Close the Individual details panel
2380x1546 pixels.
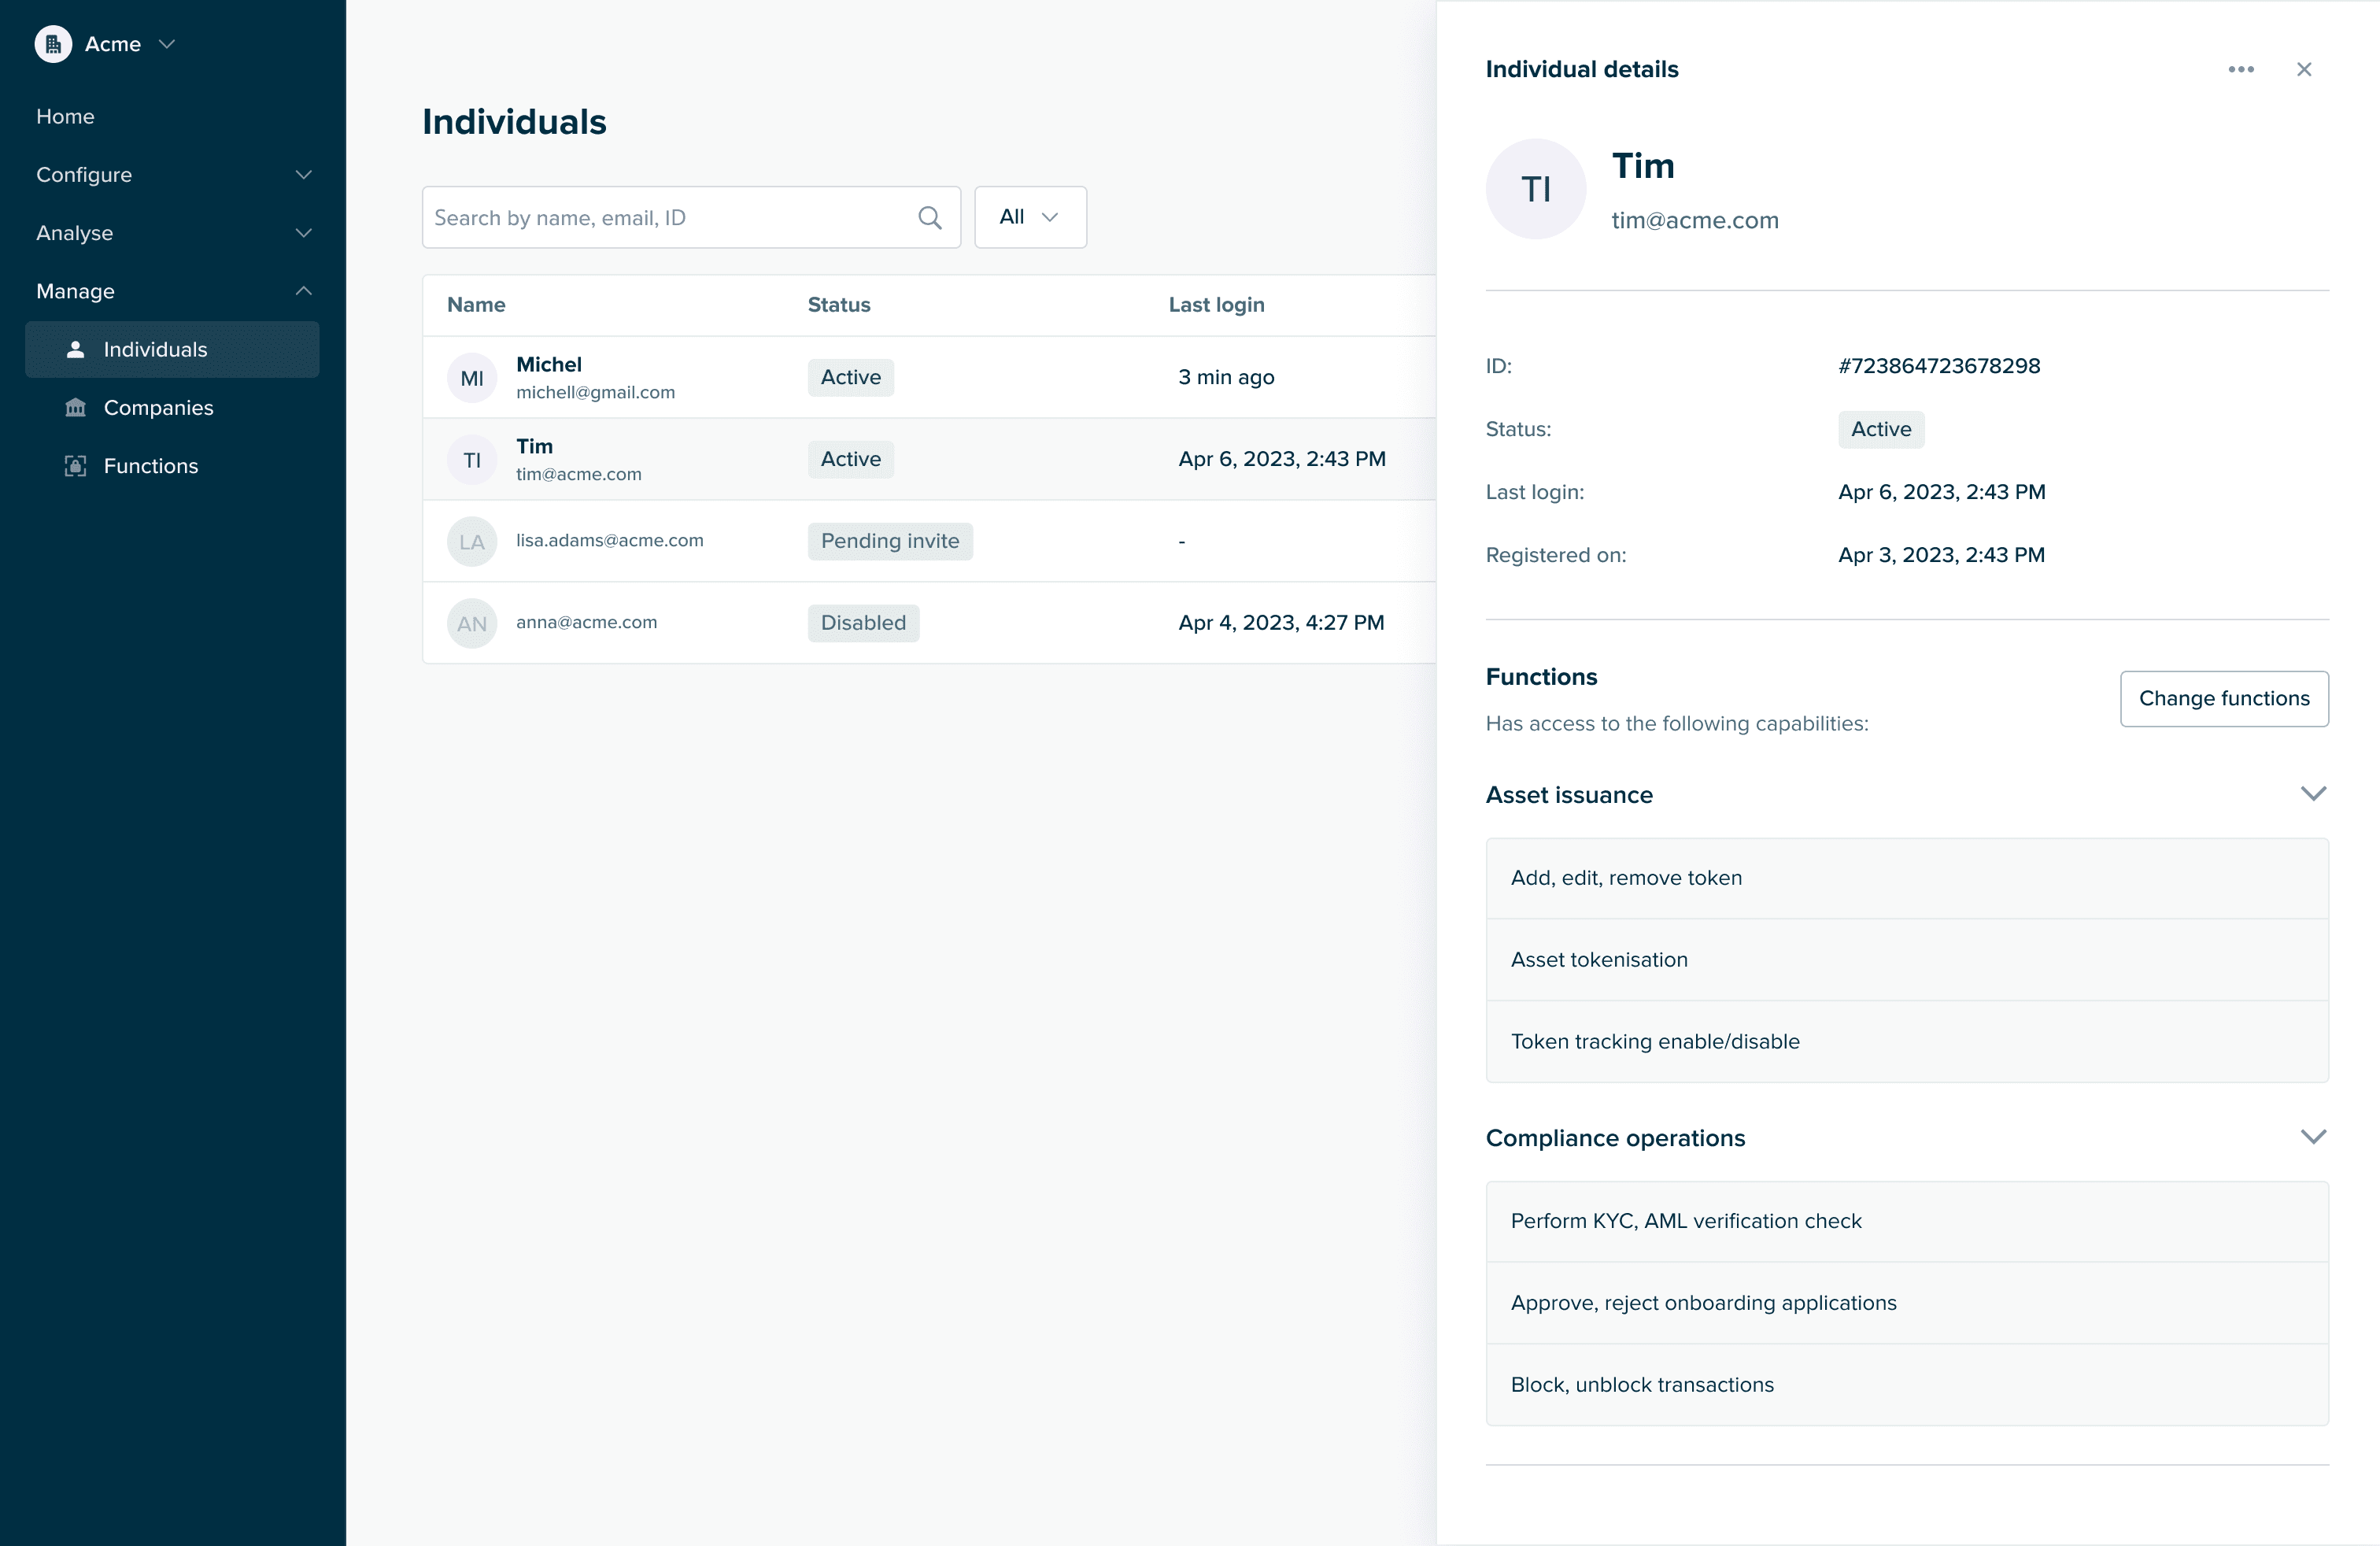point(2304,69)
